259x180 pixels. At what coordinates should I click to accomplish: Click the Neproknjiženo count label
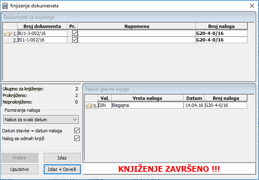click(x=17, y=102)
